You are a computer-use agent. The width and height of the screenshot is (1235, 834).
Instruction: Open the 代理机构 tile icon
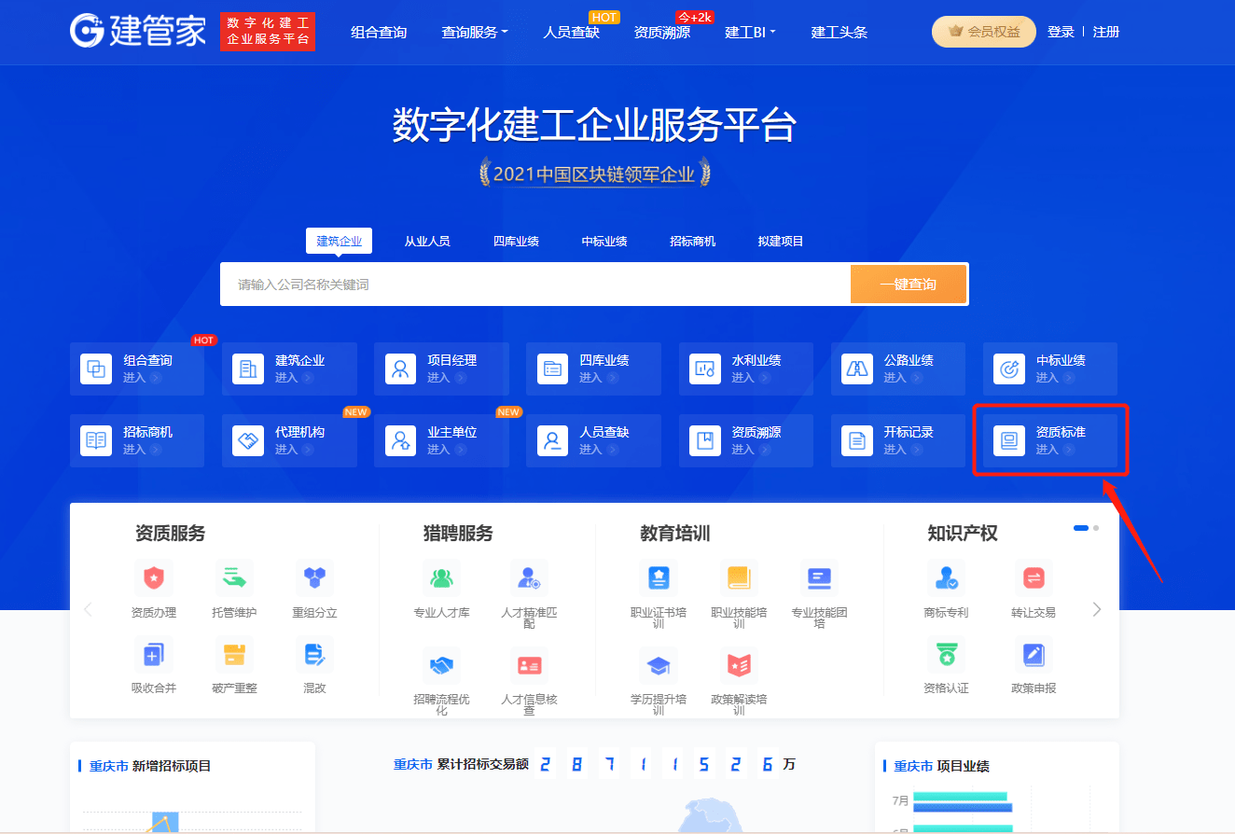[x=248, y=440]
